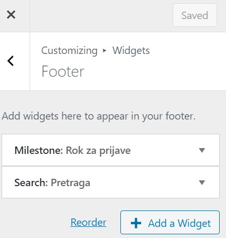Click the breadcrumb separator triangle icon
Screen dimensions: 226x238
click(x=105, y=51)
